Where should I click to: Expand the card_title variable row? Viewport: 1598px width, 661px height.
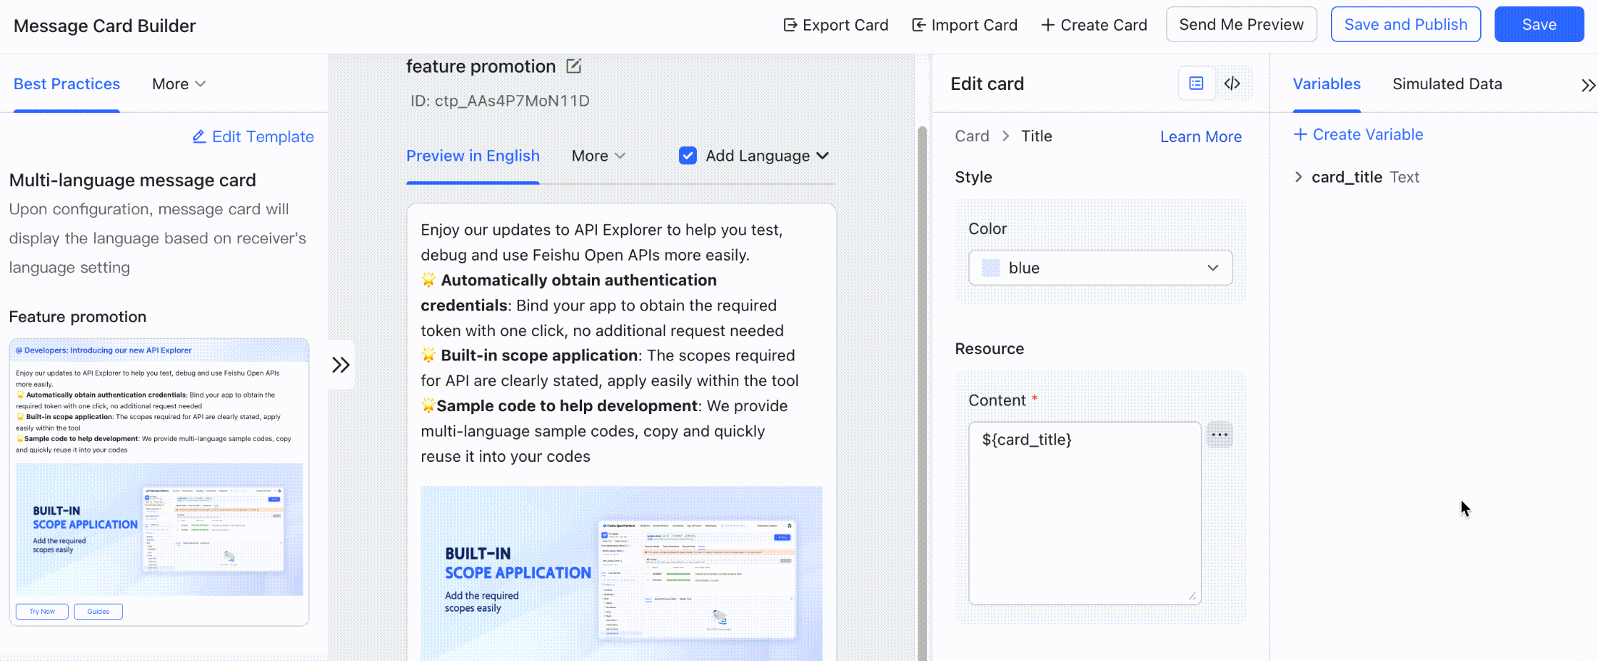point(1299,177)
